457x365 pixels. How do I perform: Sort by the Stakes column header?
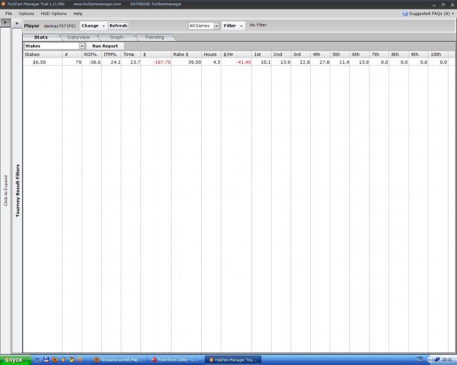pos(42,55)
